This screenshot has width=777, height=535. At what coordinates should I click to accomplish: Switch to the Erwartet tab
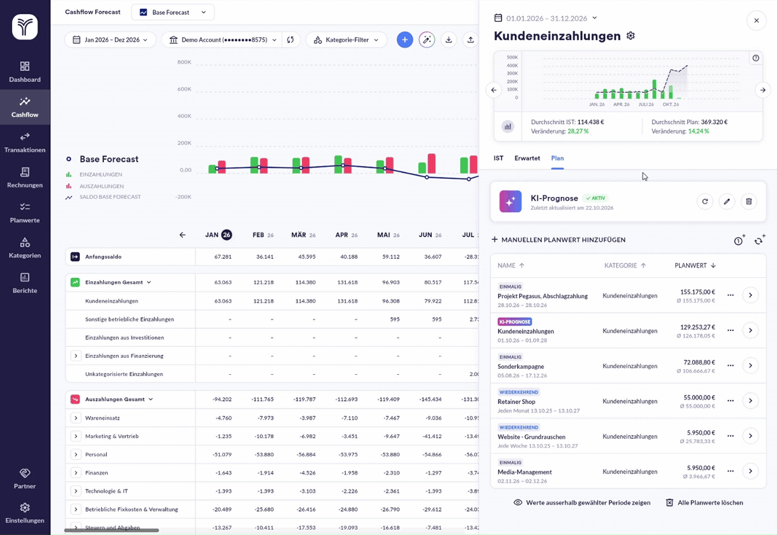(x=527, y=158)
